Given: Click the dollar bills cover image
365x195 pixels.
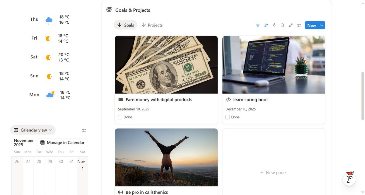Looking at the screenshot, I should pos(166,64).
